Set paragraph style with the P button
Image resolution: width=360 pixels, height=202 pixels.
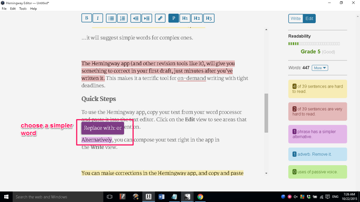(174, 18)
